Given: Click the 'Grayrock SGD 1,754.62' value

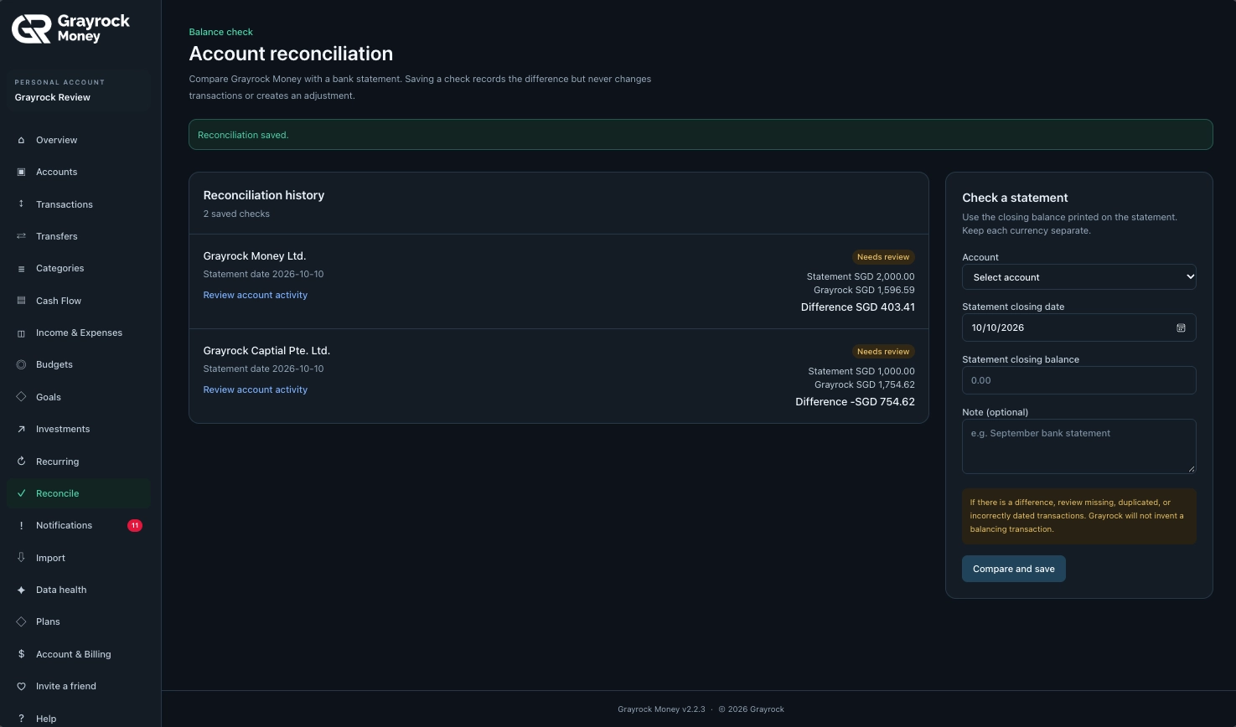Looking at the screenshot, I should coord(865,384).
